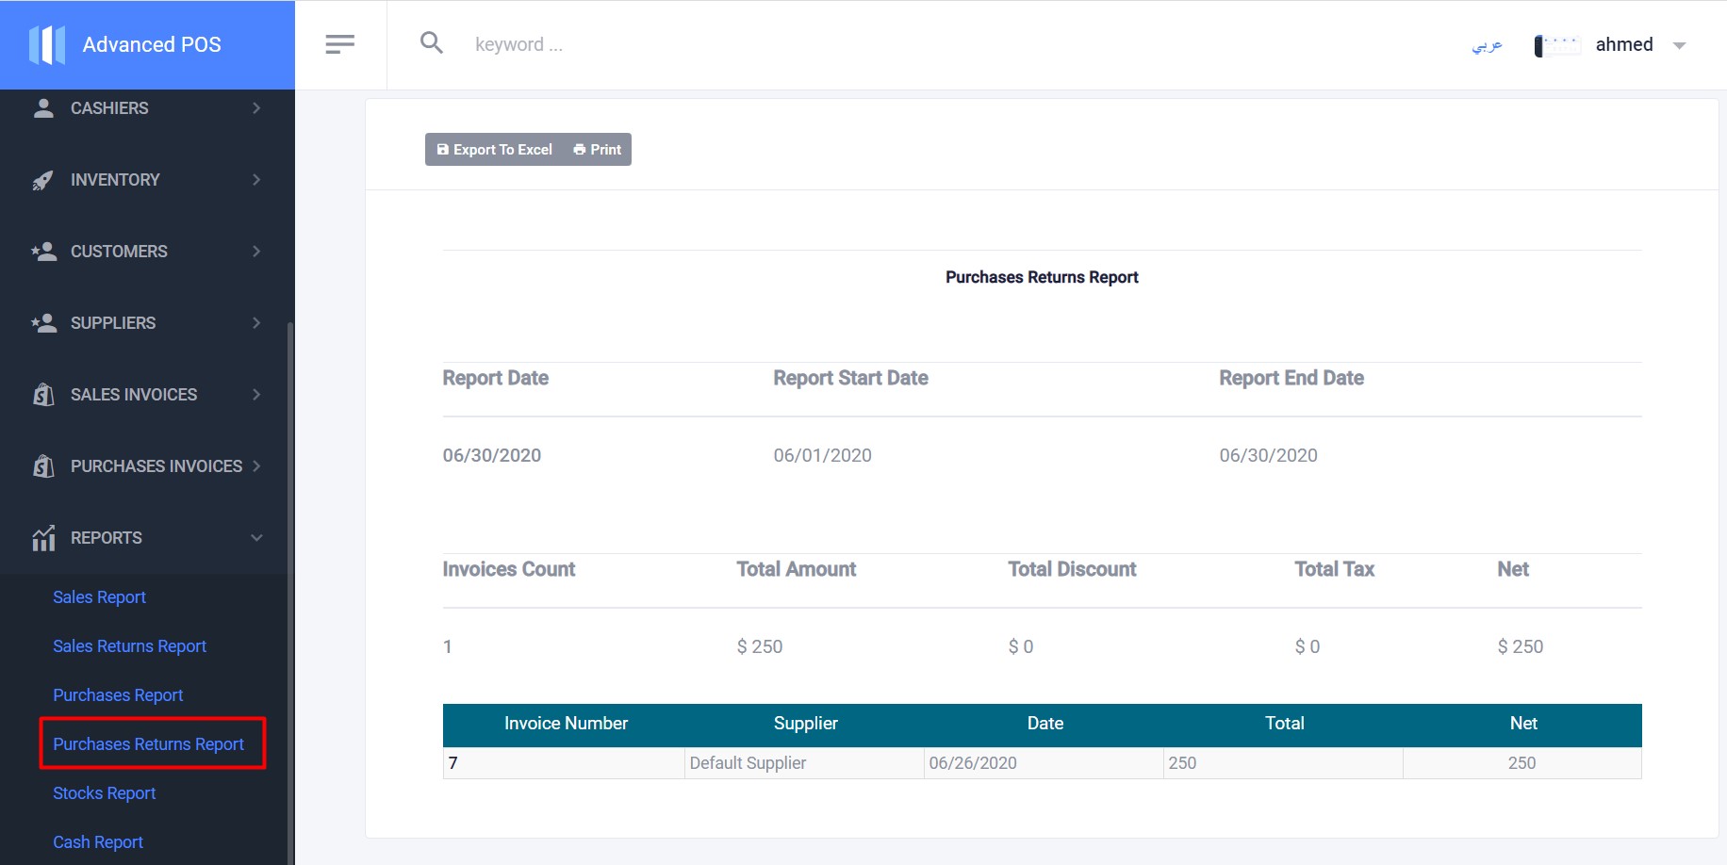Click the Sales Invoices bag icon
The image size is (1727, 865).
click(43, 395)
